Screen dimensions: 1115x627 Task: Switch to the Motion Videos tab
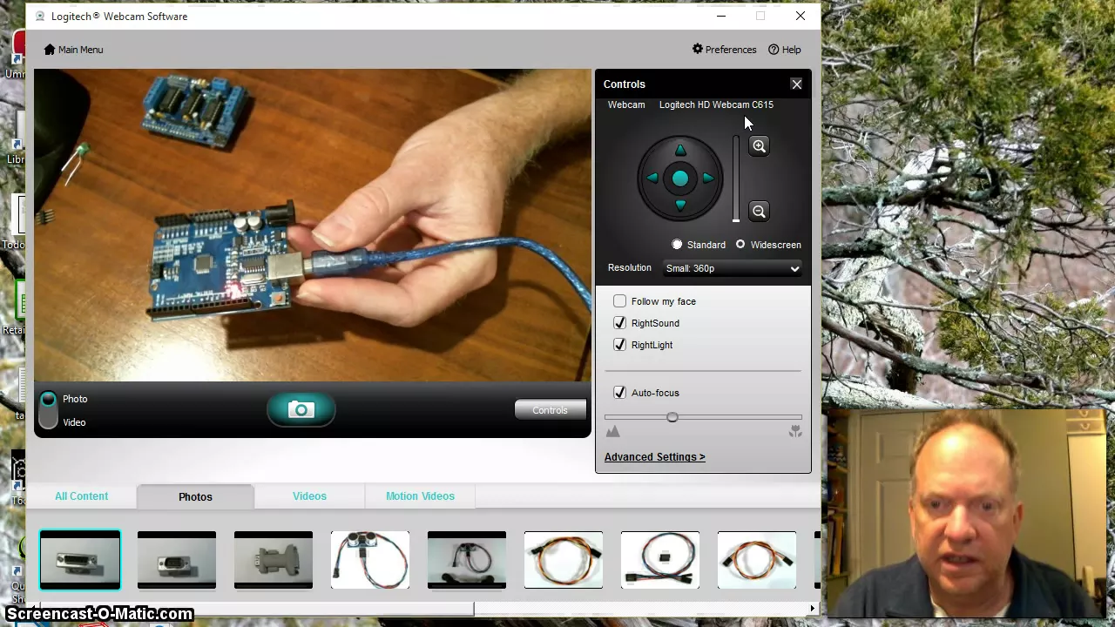(420, 496)
